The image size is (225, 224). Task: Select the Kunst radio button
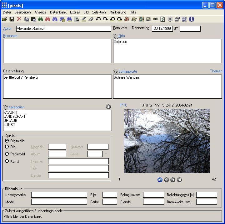pos(7,161)
